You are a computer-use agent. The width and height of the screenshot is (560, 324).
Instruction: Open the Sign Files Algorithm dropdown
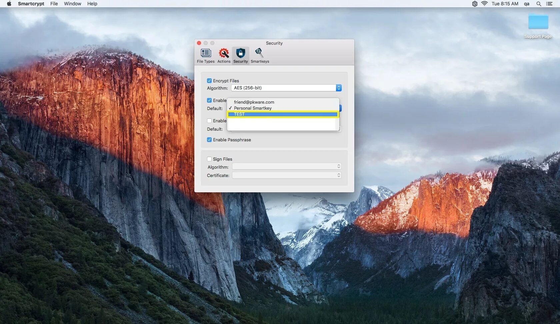(287, 166)
